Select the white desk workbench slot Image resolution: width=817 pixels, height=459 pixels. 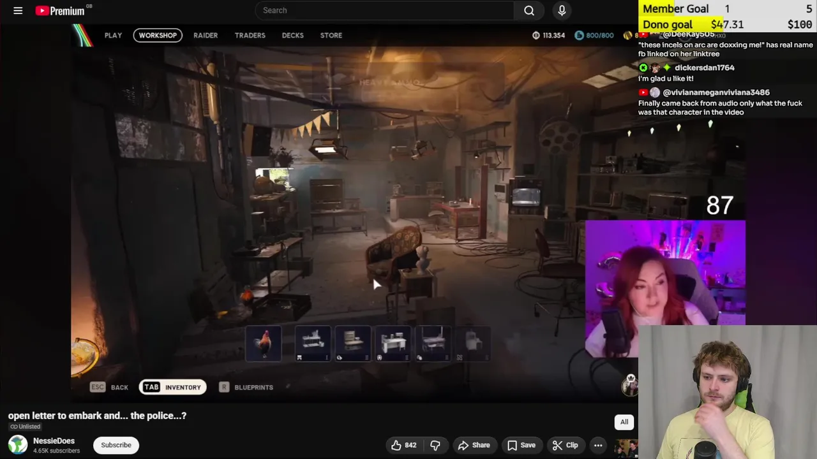click(x=393, y=344)
